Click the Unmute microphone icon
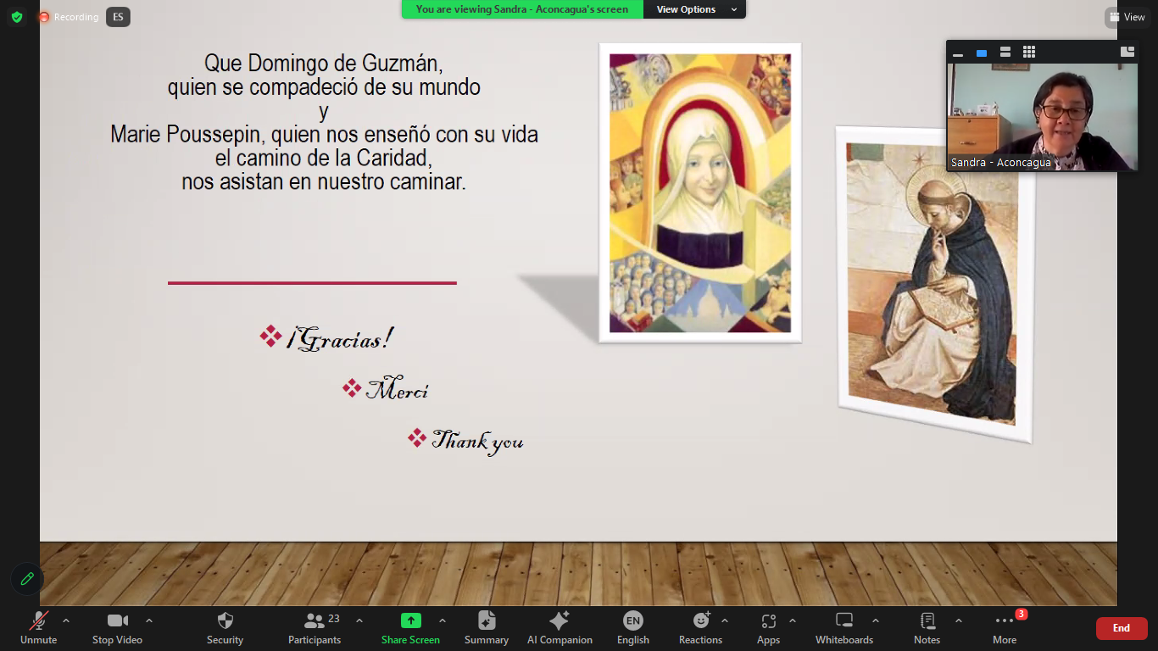Screen dimensions: 1158x651 tap(39, 620)
